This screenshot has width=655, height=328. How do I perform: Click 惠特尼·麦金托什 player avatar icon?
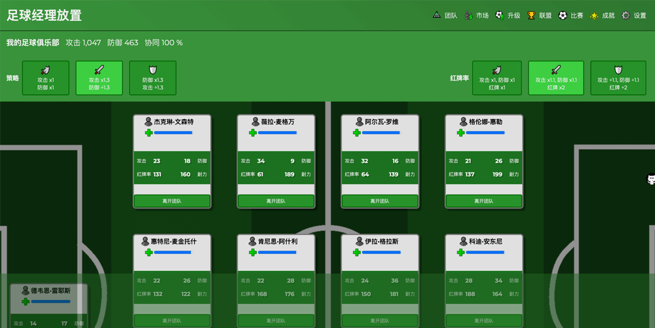(145, 241)
